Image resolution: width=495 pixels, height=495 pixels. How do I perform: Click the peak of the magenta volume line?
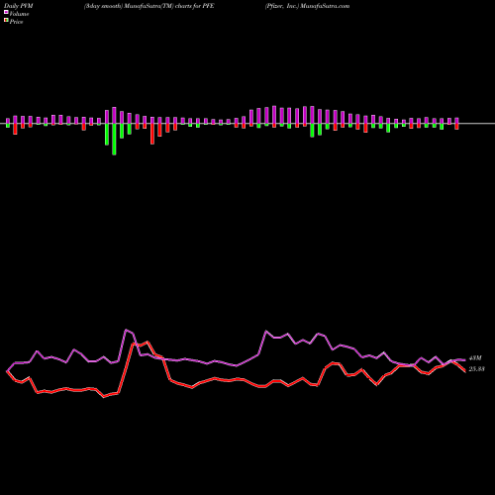pyautogui.click(x=126, y=330)
